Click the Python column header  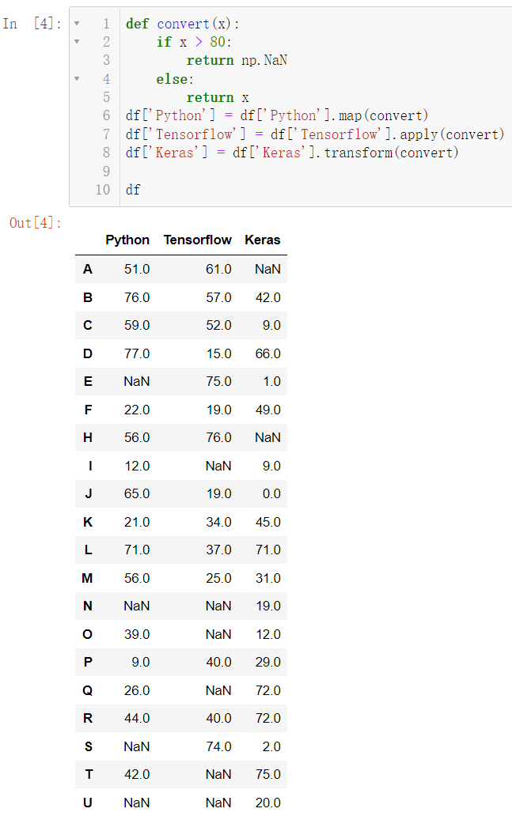[x=127, y=240]
